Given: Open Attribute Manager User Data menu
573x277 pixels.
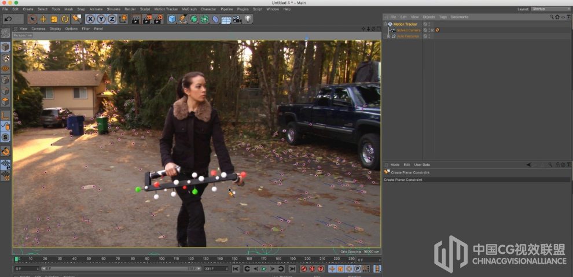Looking at the screenshot, I should (x=422, y=165).
